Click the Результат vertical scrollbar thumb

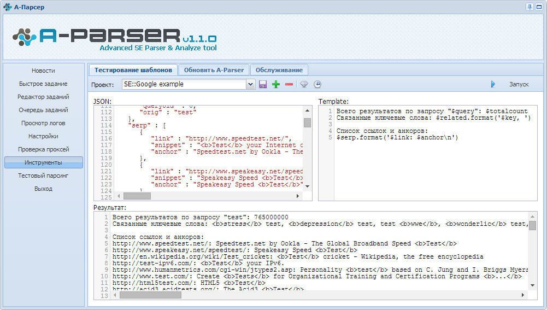coord(532,225)
